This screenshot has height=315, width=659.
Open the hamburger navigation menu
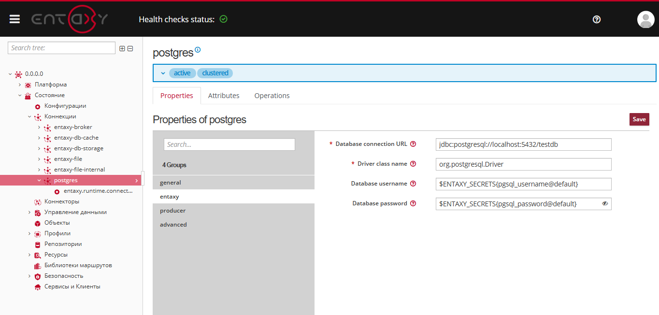click(14, 19)
